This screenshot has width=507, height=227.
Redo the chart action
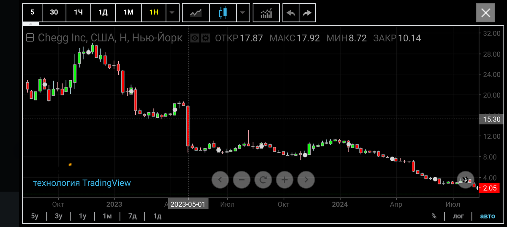(307, 13)
